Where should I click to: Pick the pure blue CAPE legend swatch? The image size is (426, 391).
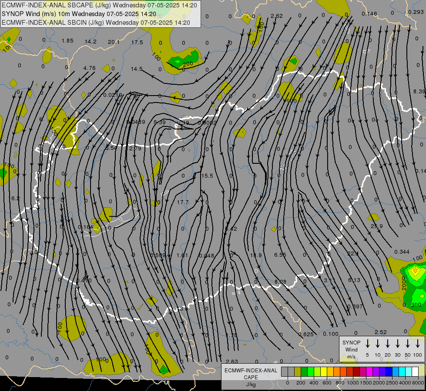click(x=389, y=371)
